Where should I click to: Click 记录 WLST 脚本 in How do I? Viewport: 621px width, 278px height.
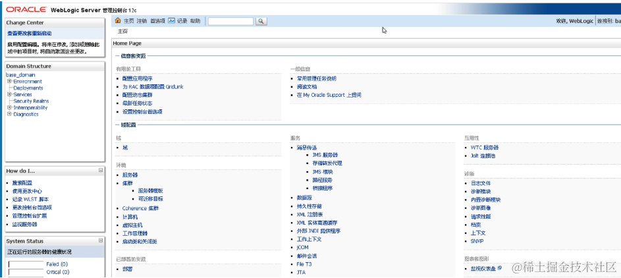(x=30, y=199)
